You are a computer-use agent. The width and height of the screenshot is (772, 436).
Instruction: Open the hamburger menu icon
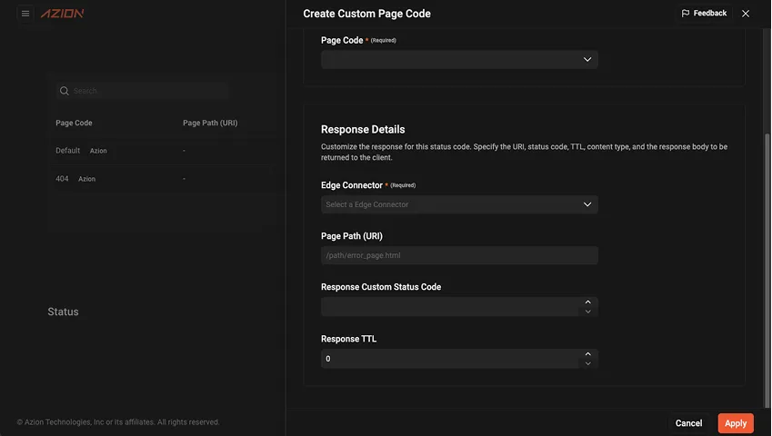click(x=25, y=14)
